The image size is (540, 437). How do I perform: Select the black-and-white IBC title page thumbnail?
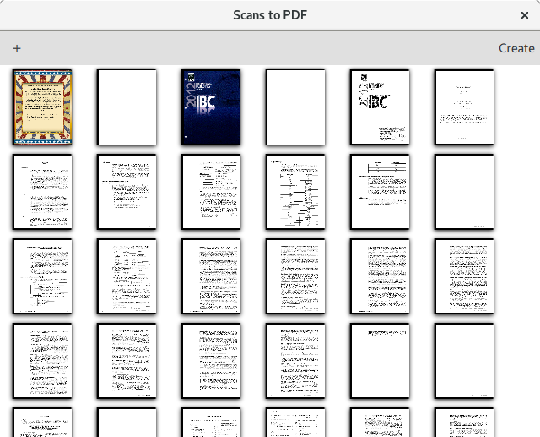380,107
